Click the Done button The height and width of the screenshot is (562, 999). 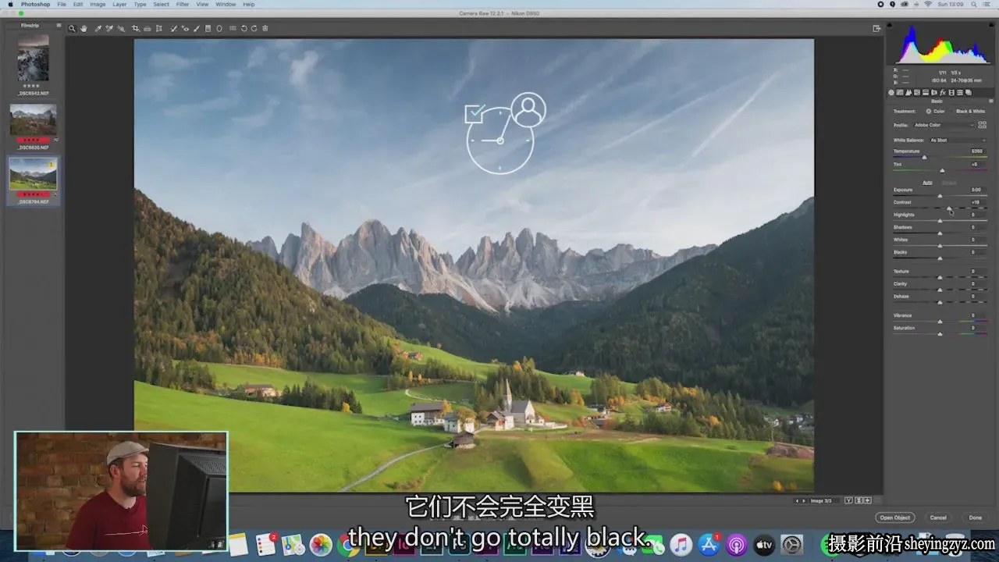976,518
